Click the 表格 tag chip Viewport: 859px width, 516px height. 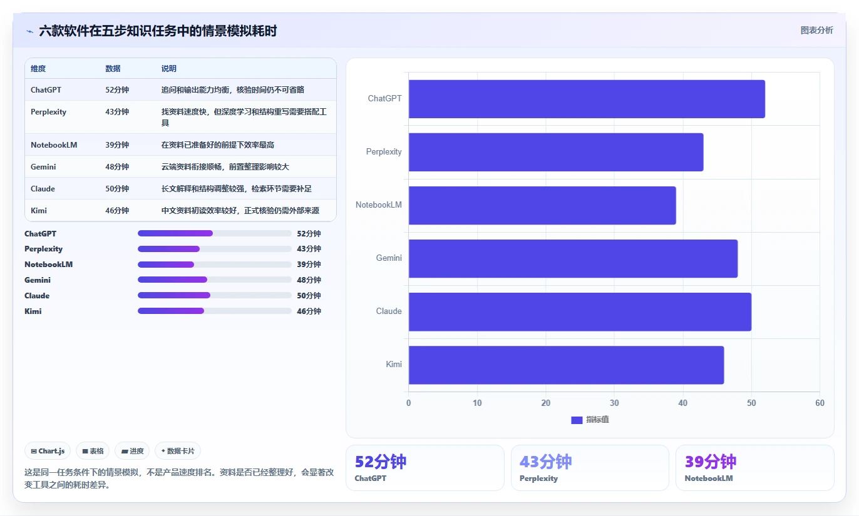[93, 451]
